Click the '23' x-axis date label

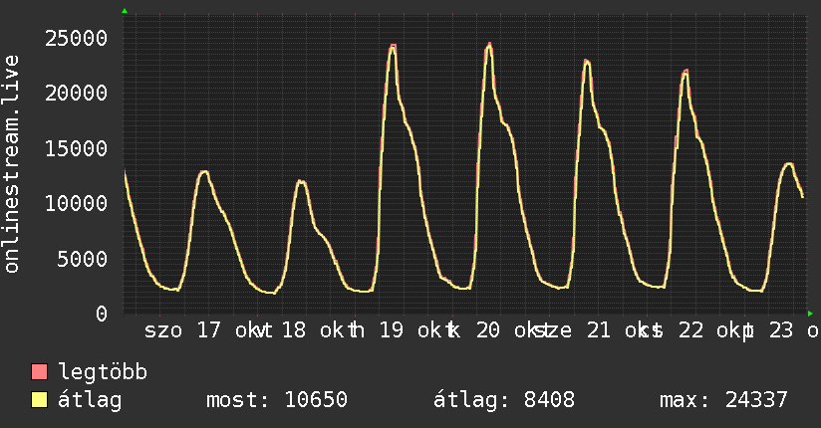[x=782, y=330]
